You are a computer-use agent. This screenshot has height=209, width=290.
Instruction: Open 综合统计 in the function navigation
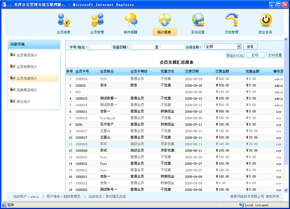[23, 102]
